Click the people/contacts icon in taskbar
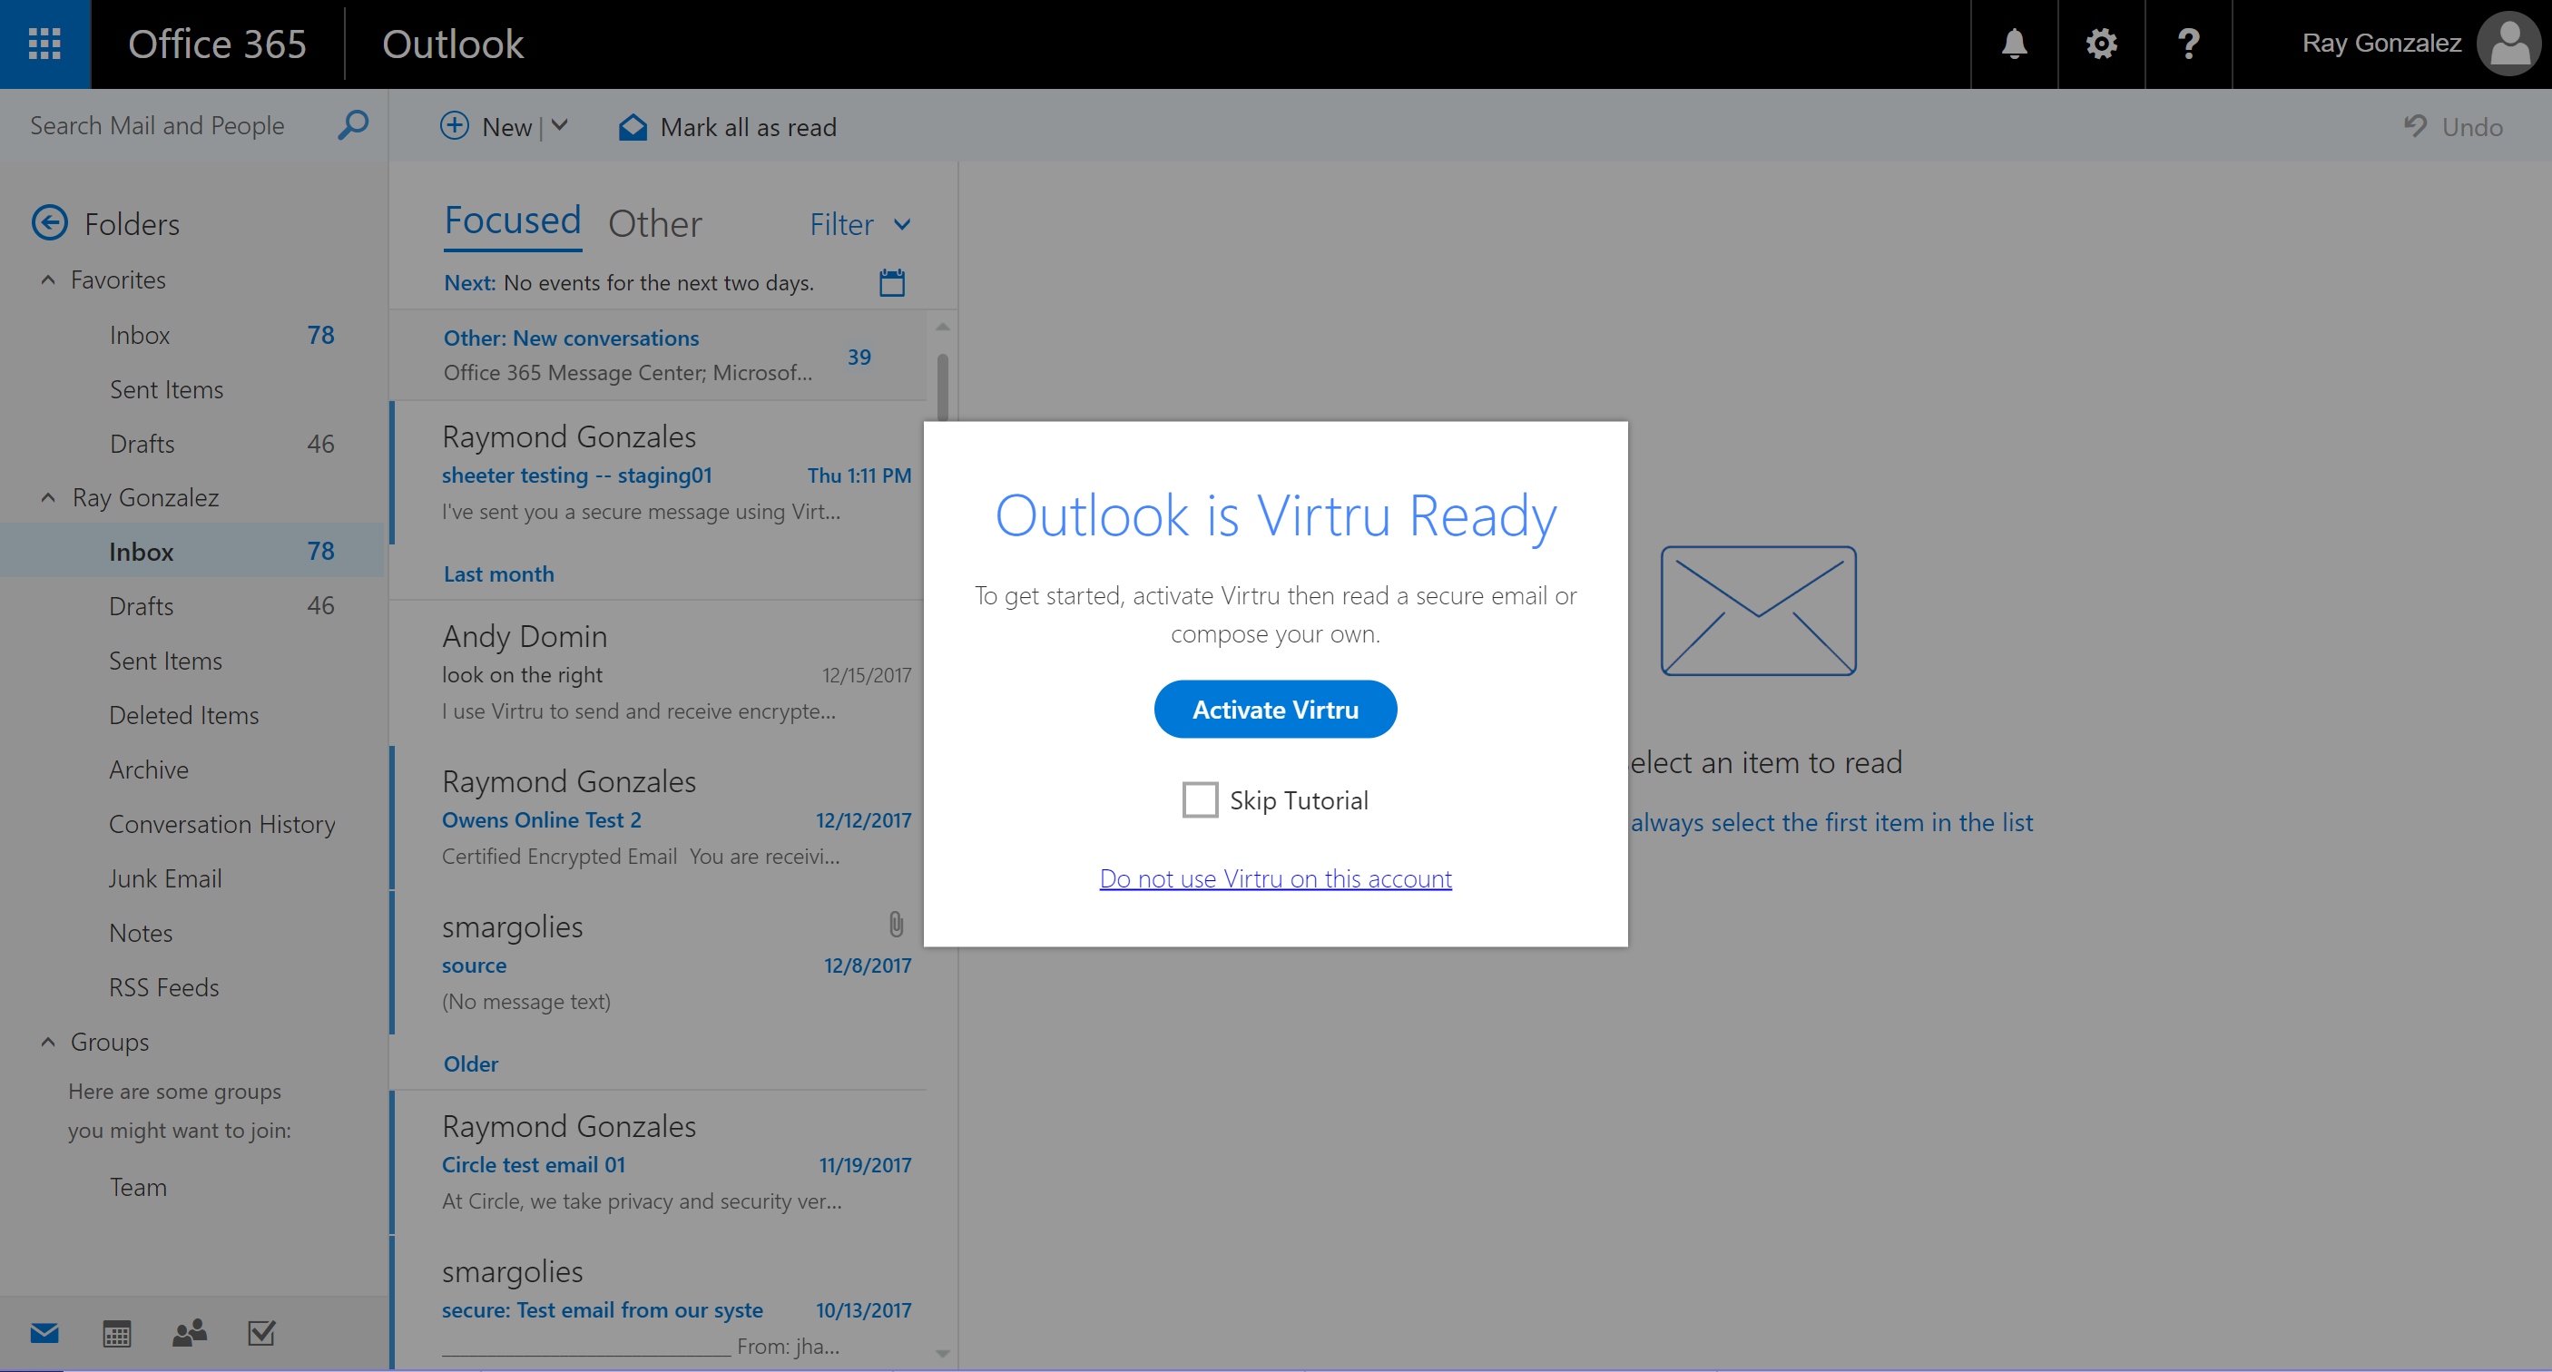The height and width of the screenshot is (1372, 2552). (x=191, y=1333)
